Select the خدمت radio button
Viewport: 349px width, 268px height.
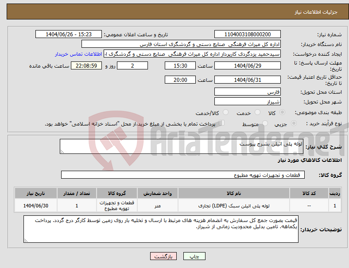click(x=257, y=112)
